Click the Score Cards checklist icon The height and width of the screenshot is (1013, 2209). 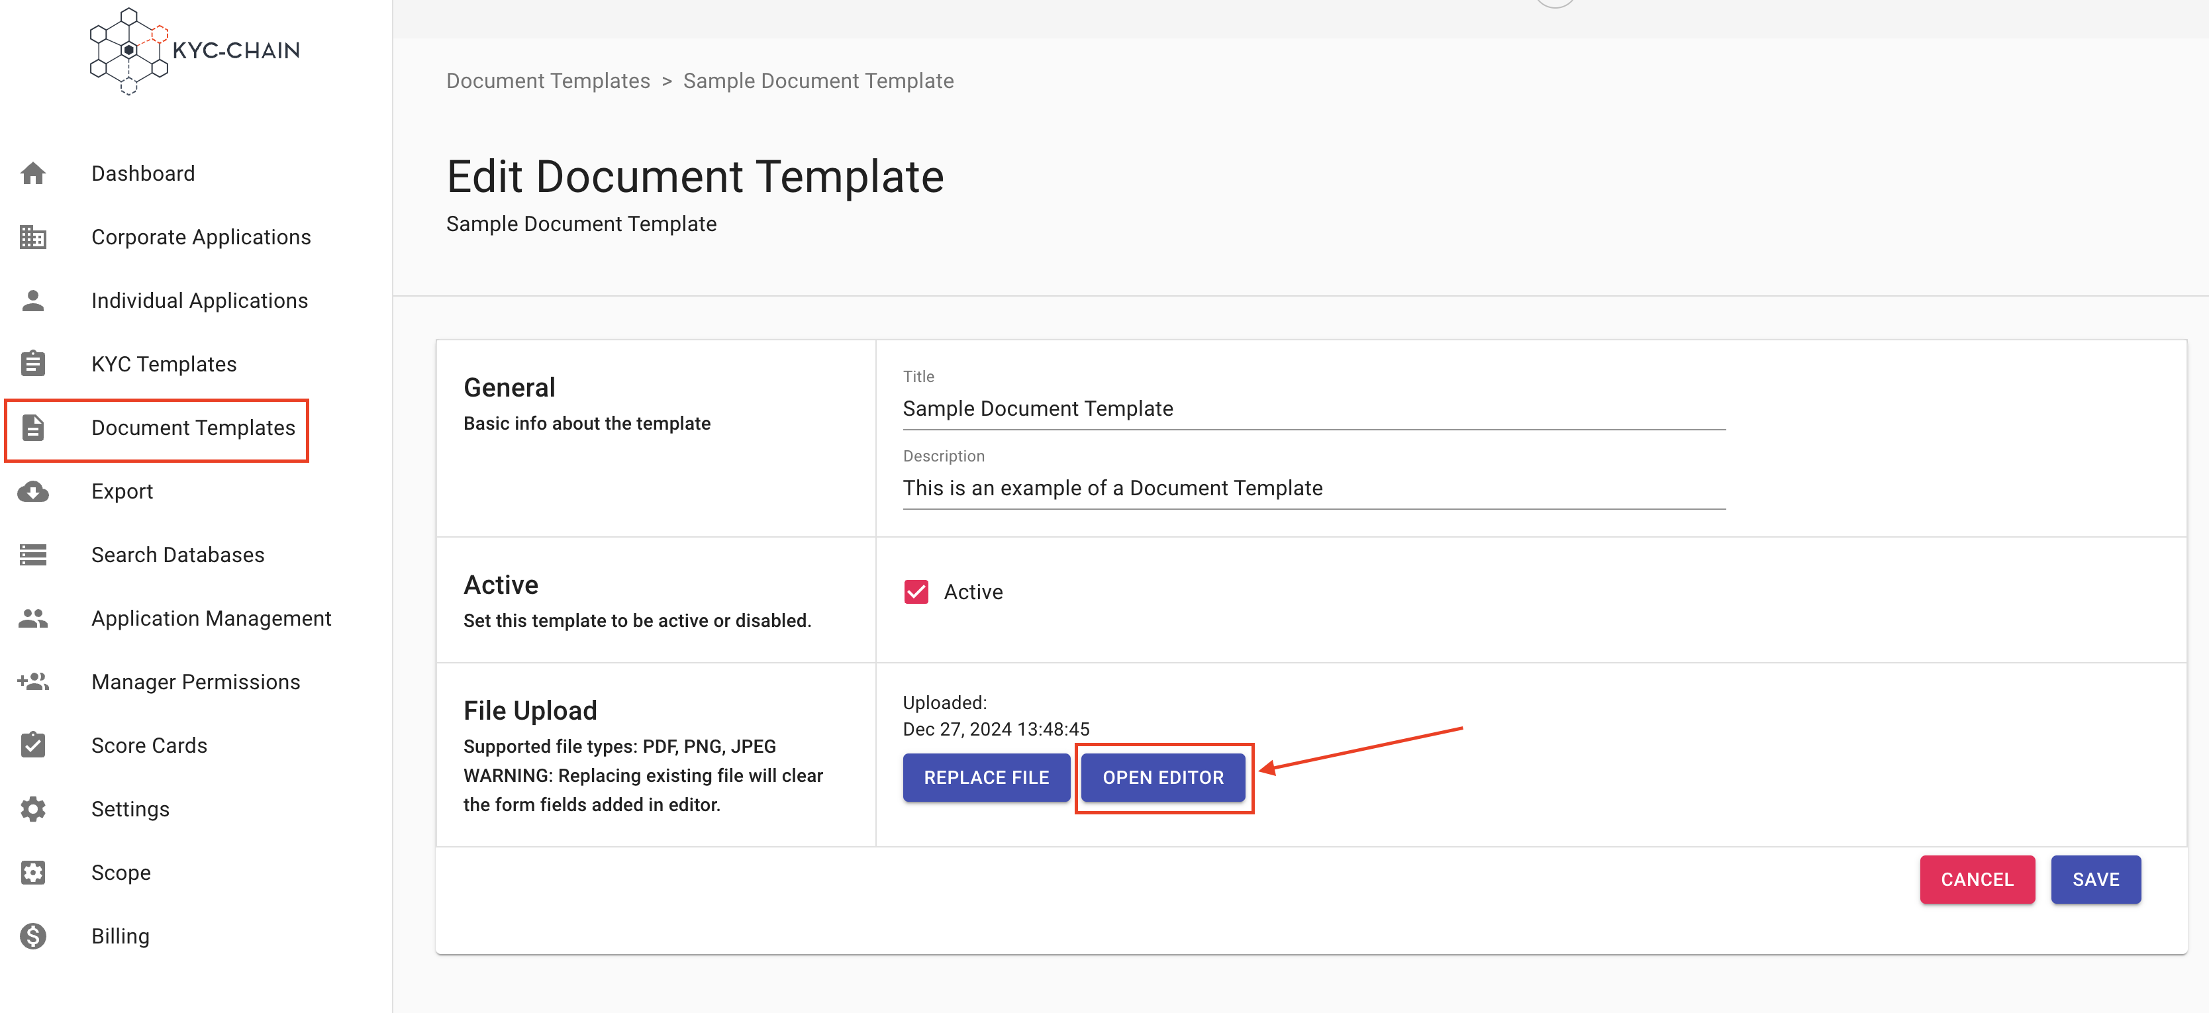coord(34,746)
